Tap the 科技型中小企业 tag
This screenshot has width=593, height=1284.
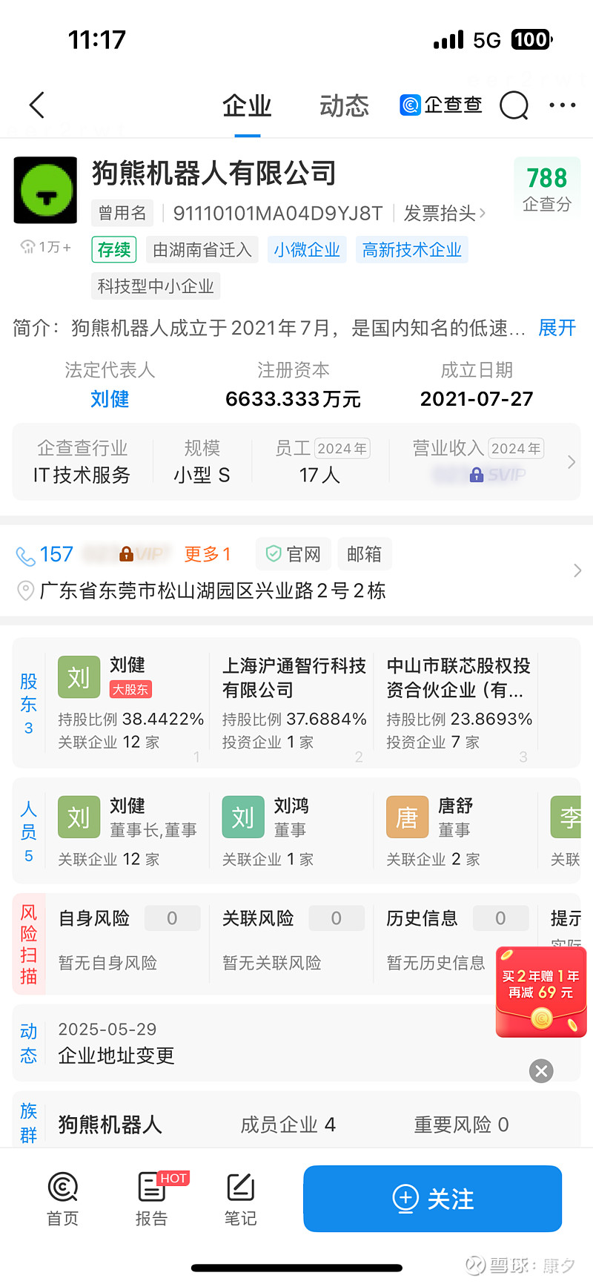pyautogui.click(x=156, y=286)
